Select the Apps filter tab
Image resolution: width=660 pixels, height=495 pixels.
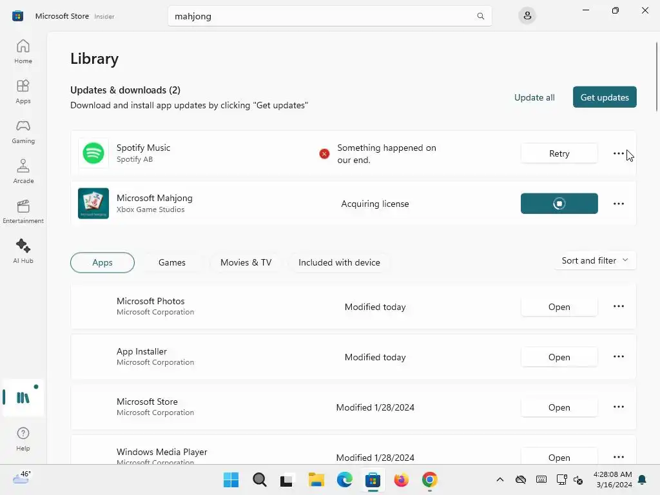(x=102, y=263)
